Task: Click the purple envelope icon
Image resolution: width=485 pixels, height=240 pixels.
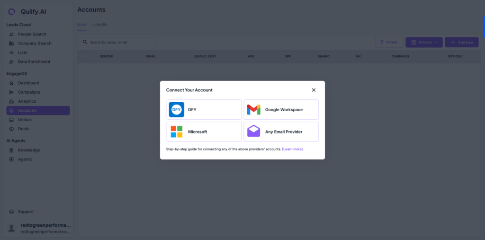Action: tap(254, 131)
